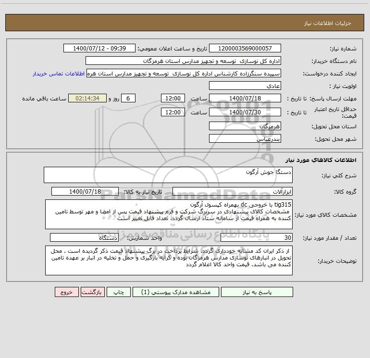The image size is (370, 358).
Task: Click the چاپ print button
Action: (119, 292)
